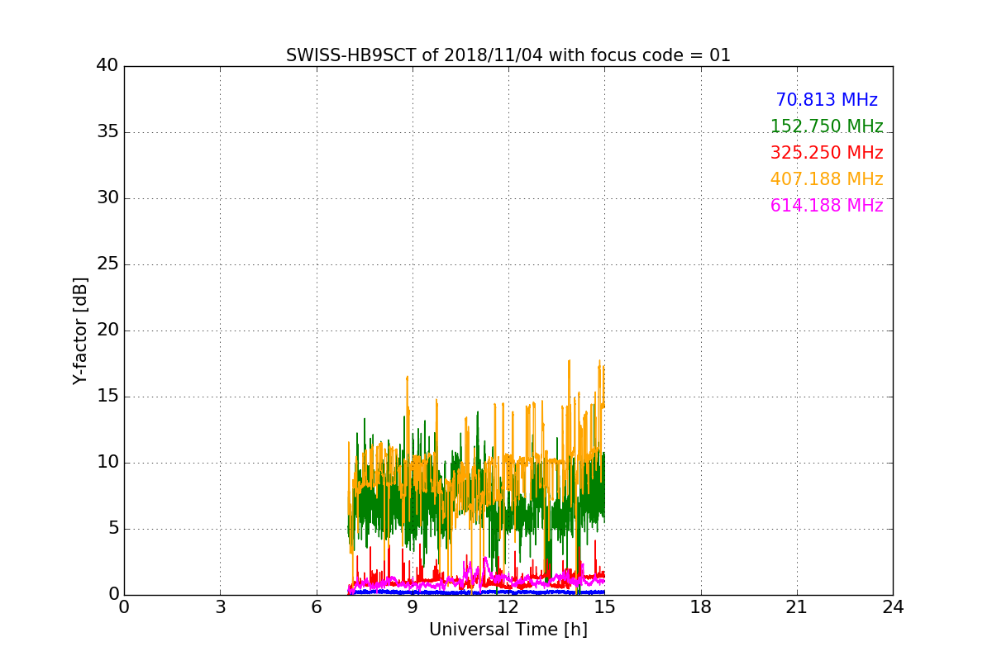Click the y-axis tick label 30
The width and height of the screenshot is (992, 661).
(107, 198)
